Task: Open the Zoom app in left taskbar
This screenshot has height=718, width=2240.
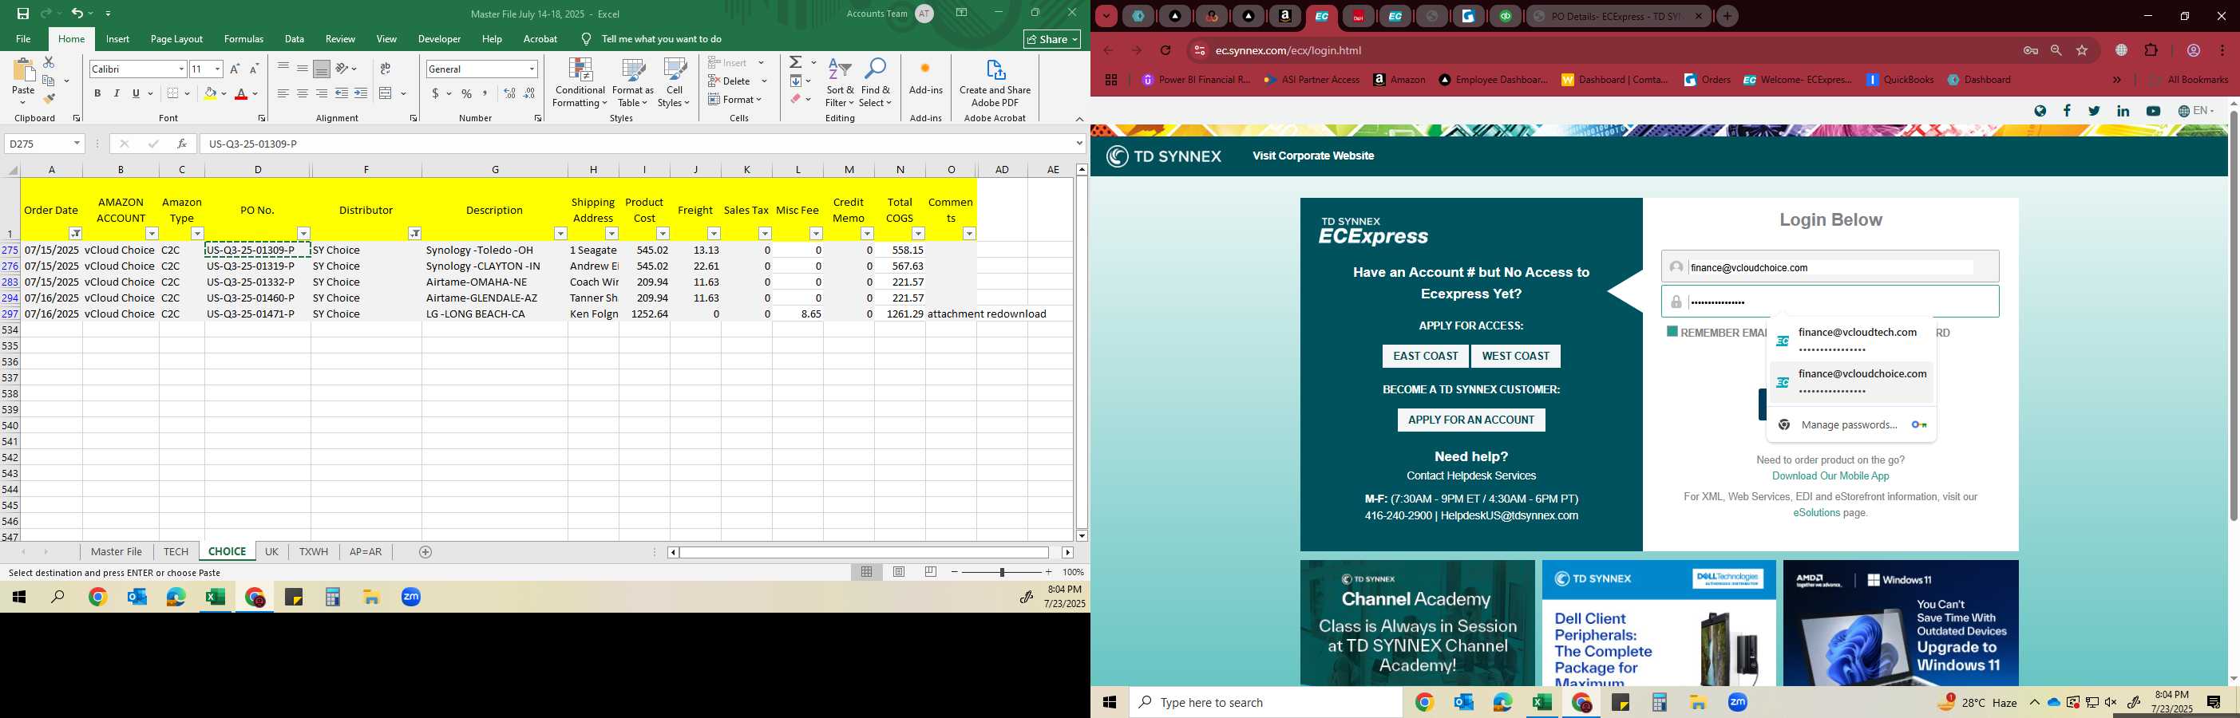Action: tap(411, 598)
